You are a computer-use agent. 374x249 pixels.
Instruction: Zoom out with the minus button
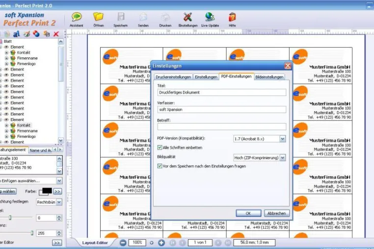point(123,243)
